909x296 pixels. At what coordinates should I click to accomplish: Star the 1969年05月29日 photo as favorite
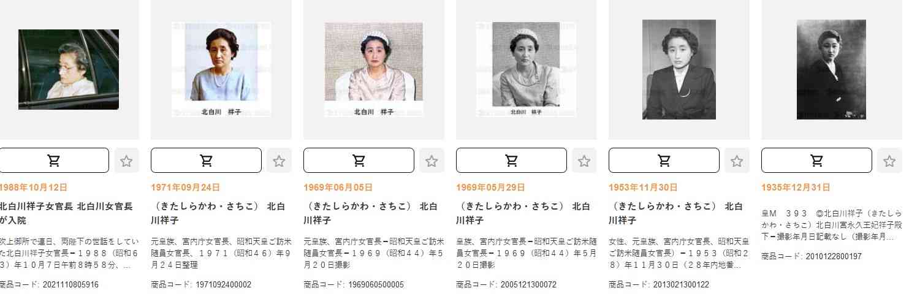tap(584, 161)
